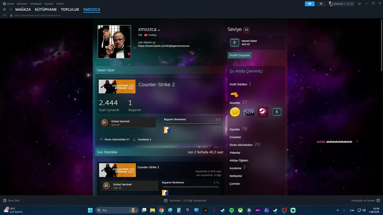383x215 pixels.
Task: Open the Steam menu
Action: click(8, 4)
